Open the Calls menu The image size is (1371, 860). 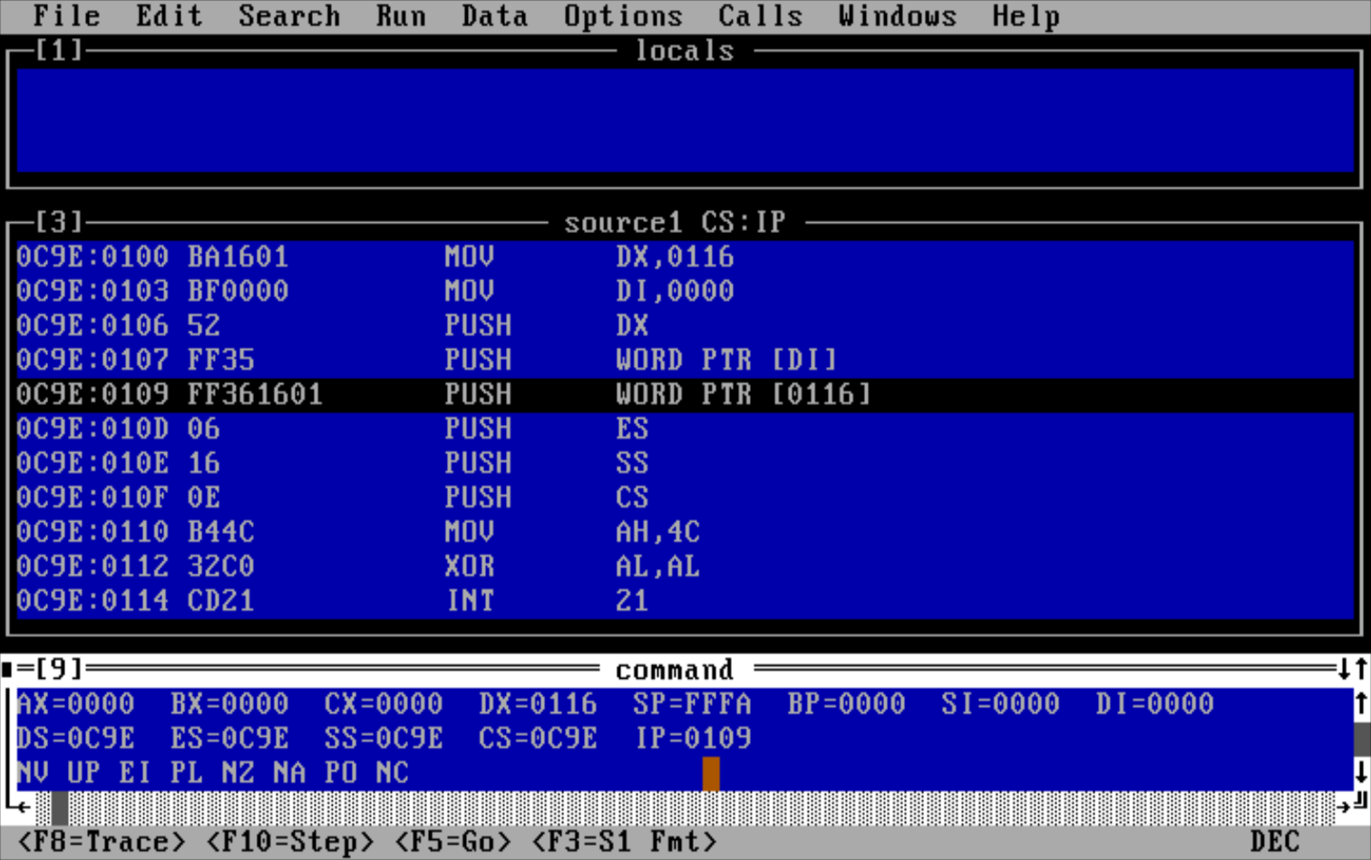[x=760, y=16]
